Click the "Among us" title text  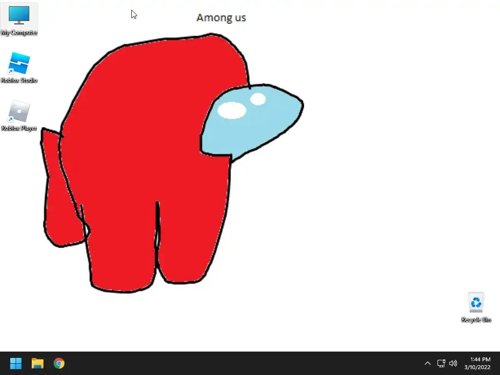pyautogui.click(x=221, y=18)
